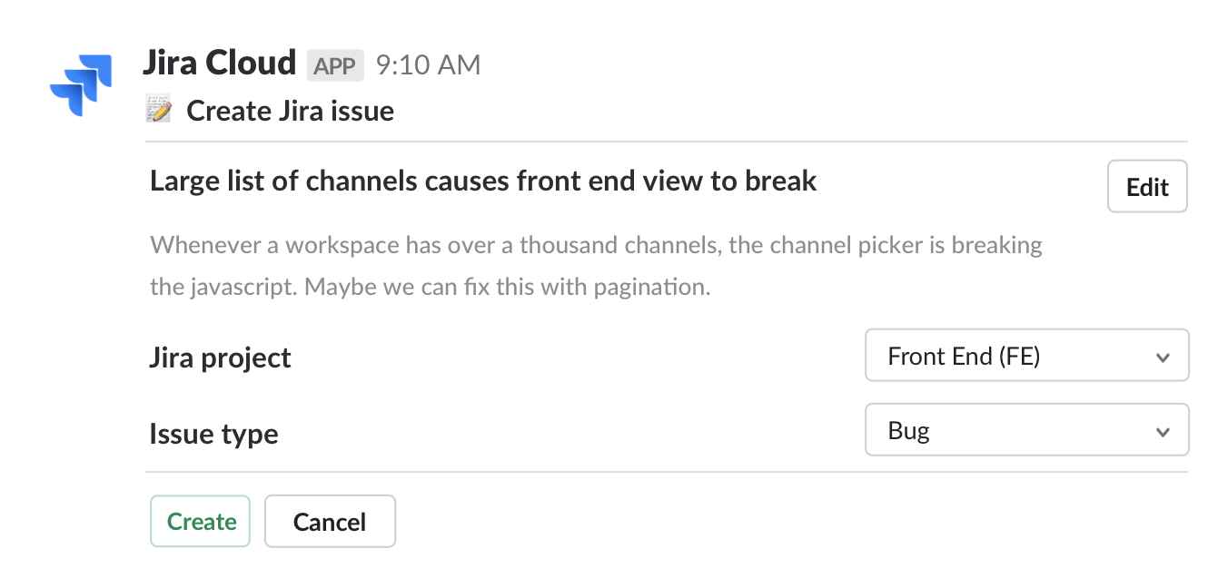Cancel the Jira issue creation
Image resolution: width=1228 pixels, height=588 pixels.
point(330,521)
